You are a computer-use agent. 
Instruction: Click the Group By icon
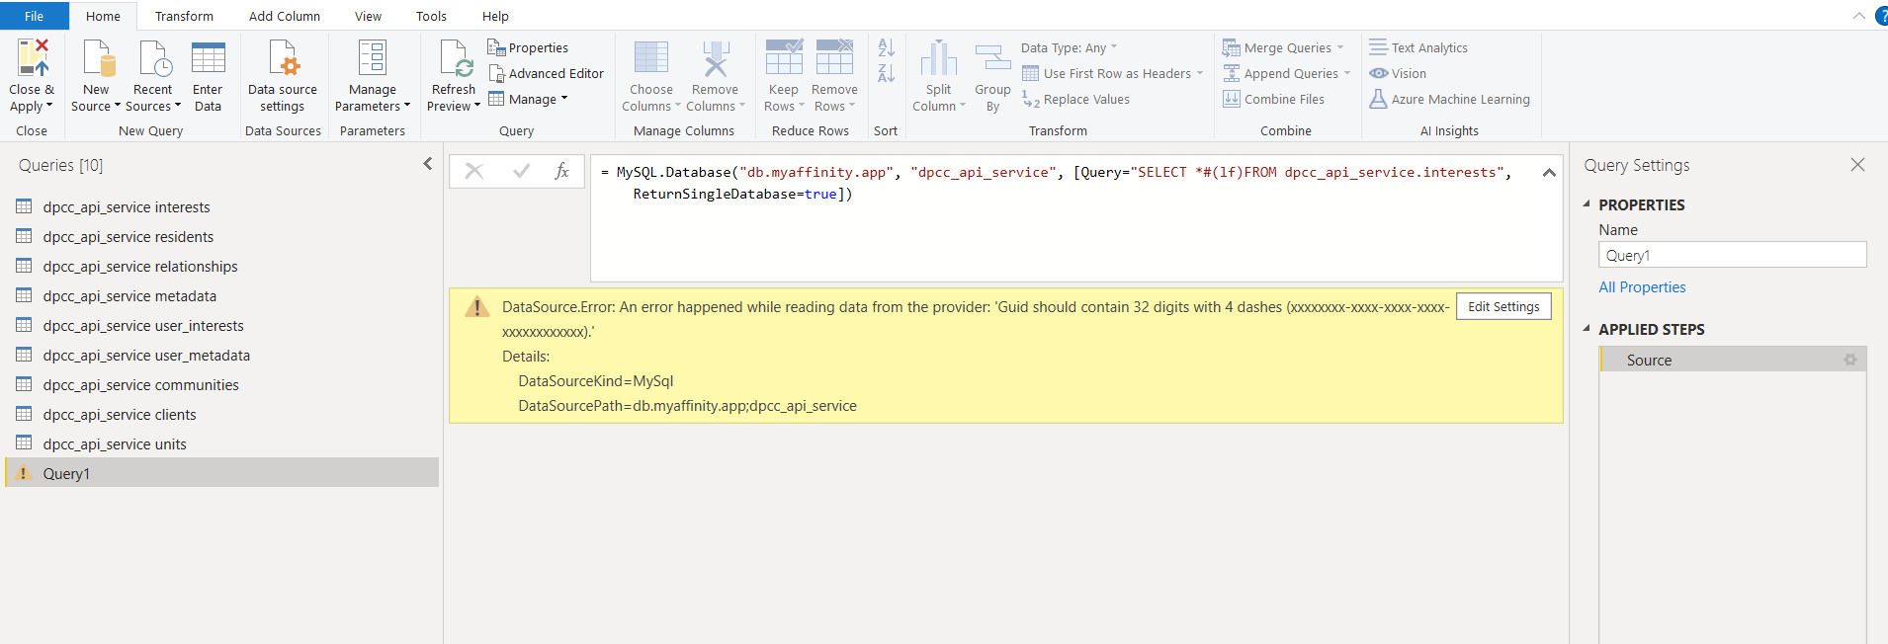click(x=992, y=59)
